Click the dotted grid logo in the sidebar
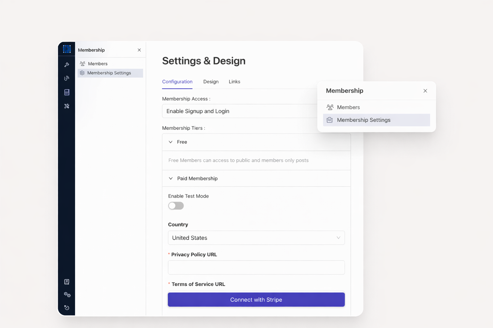Screen dimensions: 493x328 click(67, 49)
